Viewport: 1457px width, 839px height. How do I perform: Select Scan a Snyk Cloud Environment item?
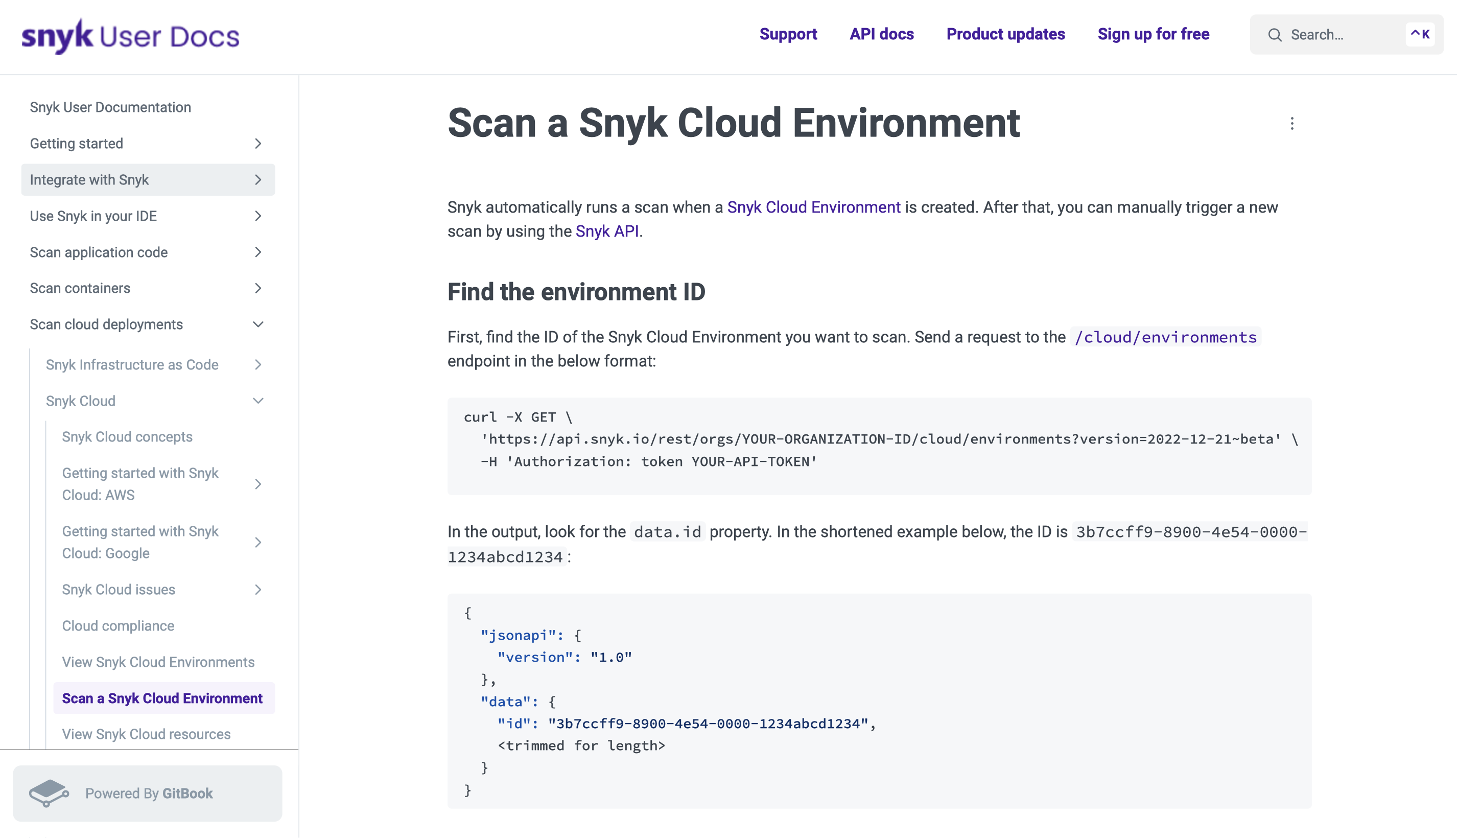coord(163,698)
